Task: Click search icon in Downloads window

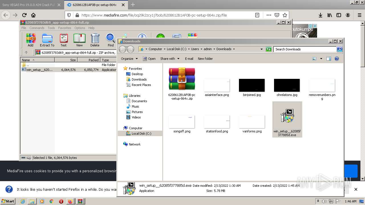Action: 339,49
